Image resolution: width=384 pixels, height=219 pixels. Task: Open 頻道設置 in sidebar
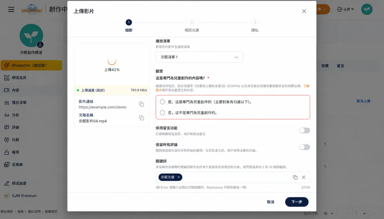tap(31, 183)
